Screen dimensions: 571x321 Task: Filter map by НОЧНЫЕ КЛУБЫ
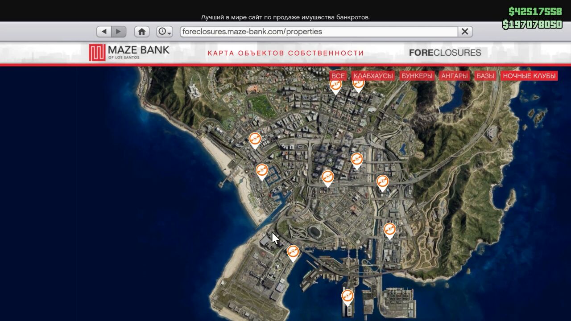point(529,76)
